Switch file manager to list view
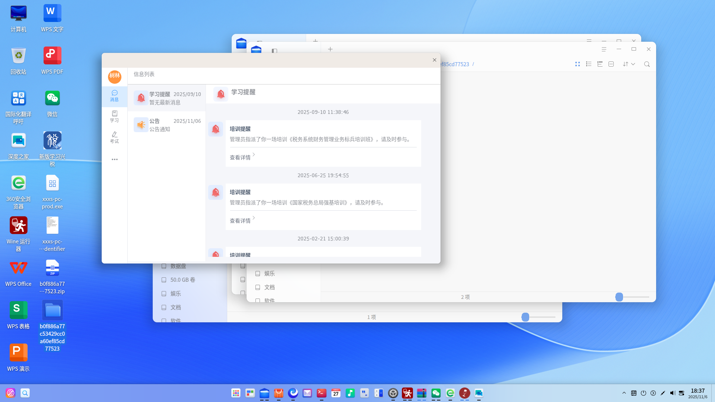 point(589,64)
